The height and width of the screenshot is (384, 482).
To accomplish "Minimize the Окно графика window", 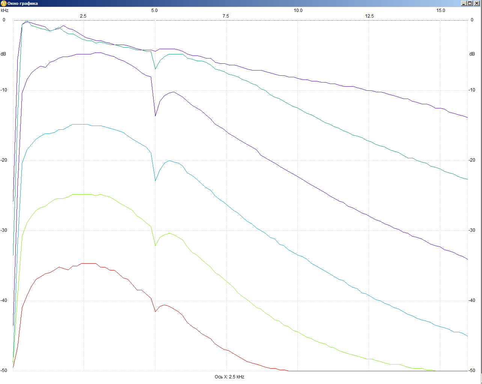I will pyautogui.click(x=464, y=3).
